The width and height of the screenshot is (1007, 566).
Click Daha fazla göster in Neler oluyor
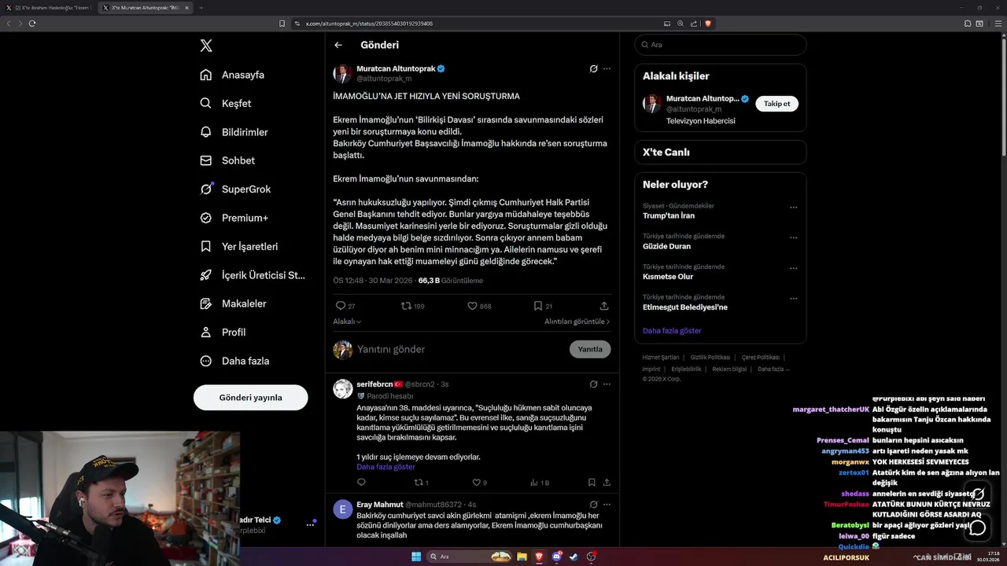[x=672, y=331]
